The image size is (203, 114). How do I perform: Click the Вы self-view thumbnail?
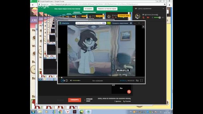(121, 89)
